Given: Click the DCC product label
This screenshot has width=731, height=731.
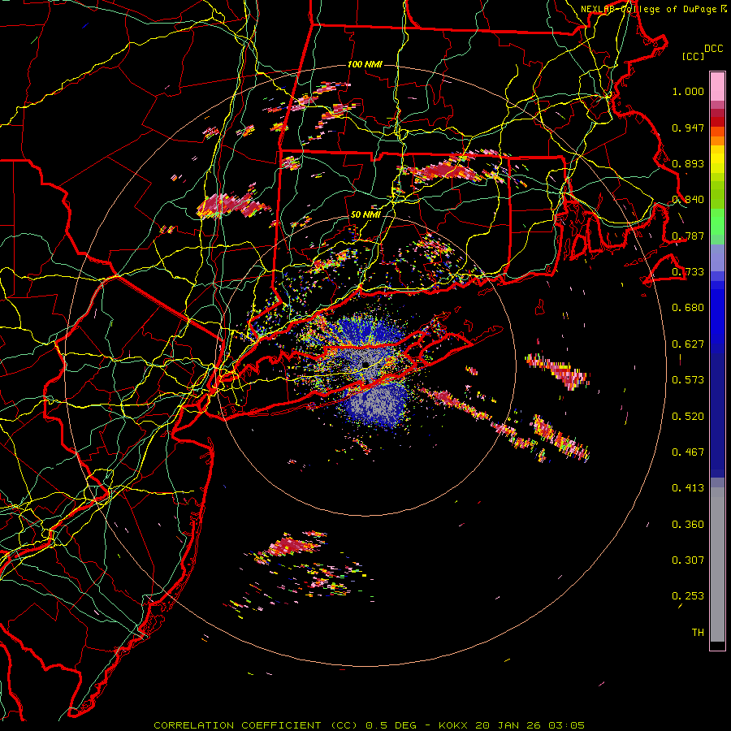Looking at the screenshot, I should coord(713,49).
